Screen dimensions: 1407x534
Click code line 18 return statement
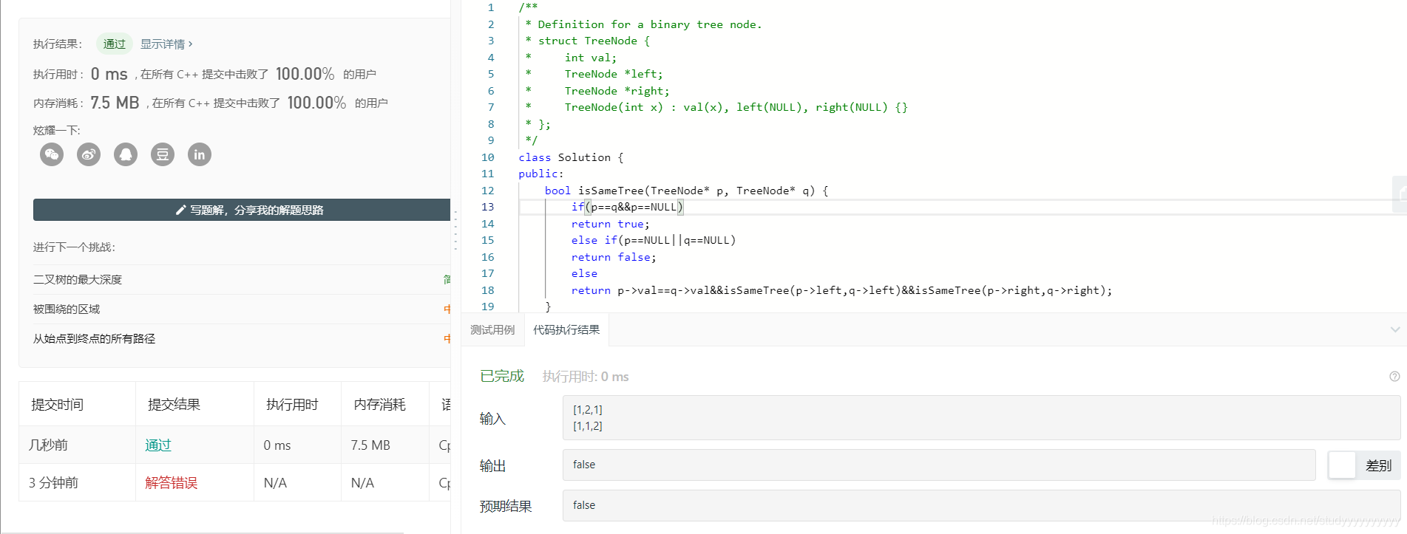coord(841,290)
